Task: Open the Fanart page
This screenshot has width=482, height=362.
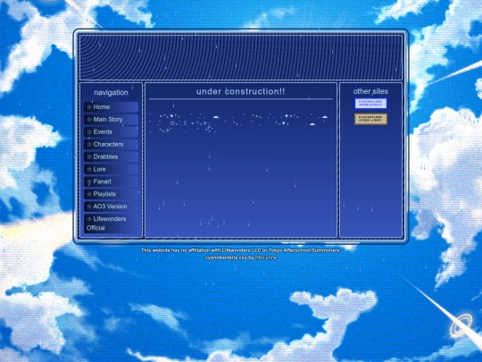Action: pos(111,181)
